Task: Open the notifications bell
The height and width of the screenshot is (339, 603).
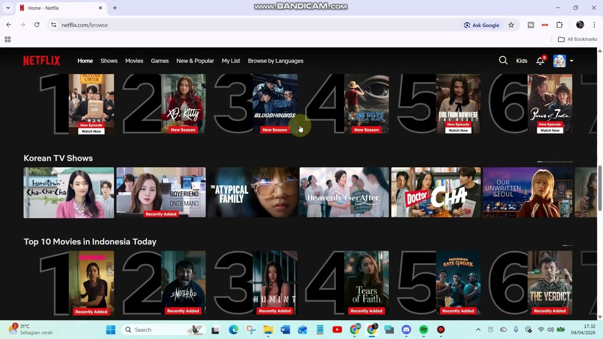Action: [540, 61]
